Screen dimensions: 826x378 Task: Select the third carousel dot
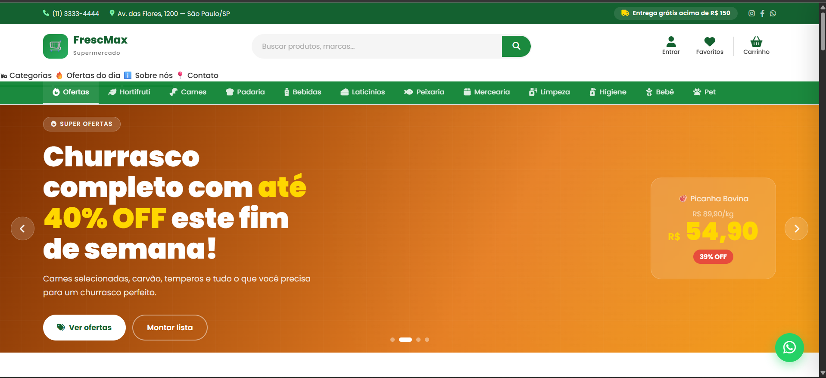(418, 340)
